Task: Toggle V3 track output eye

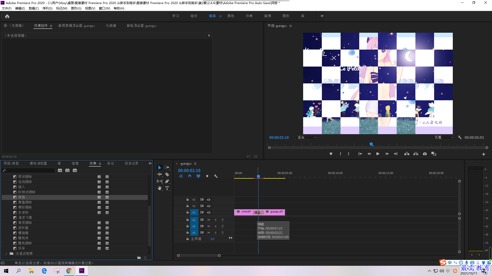Action: tap(209, 200)
